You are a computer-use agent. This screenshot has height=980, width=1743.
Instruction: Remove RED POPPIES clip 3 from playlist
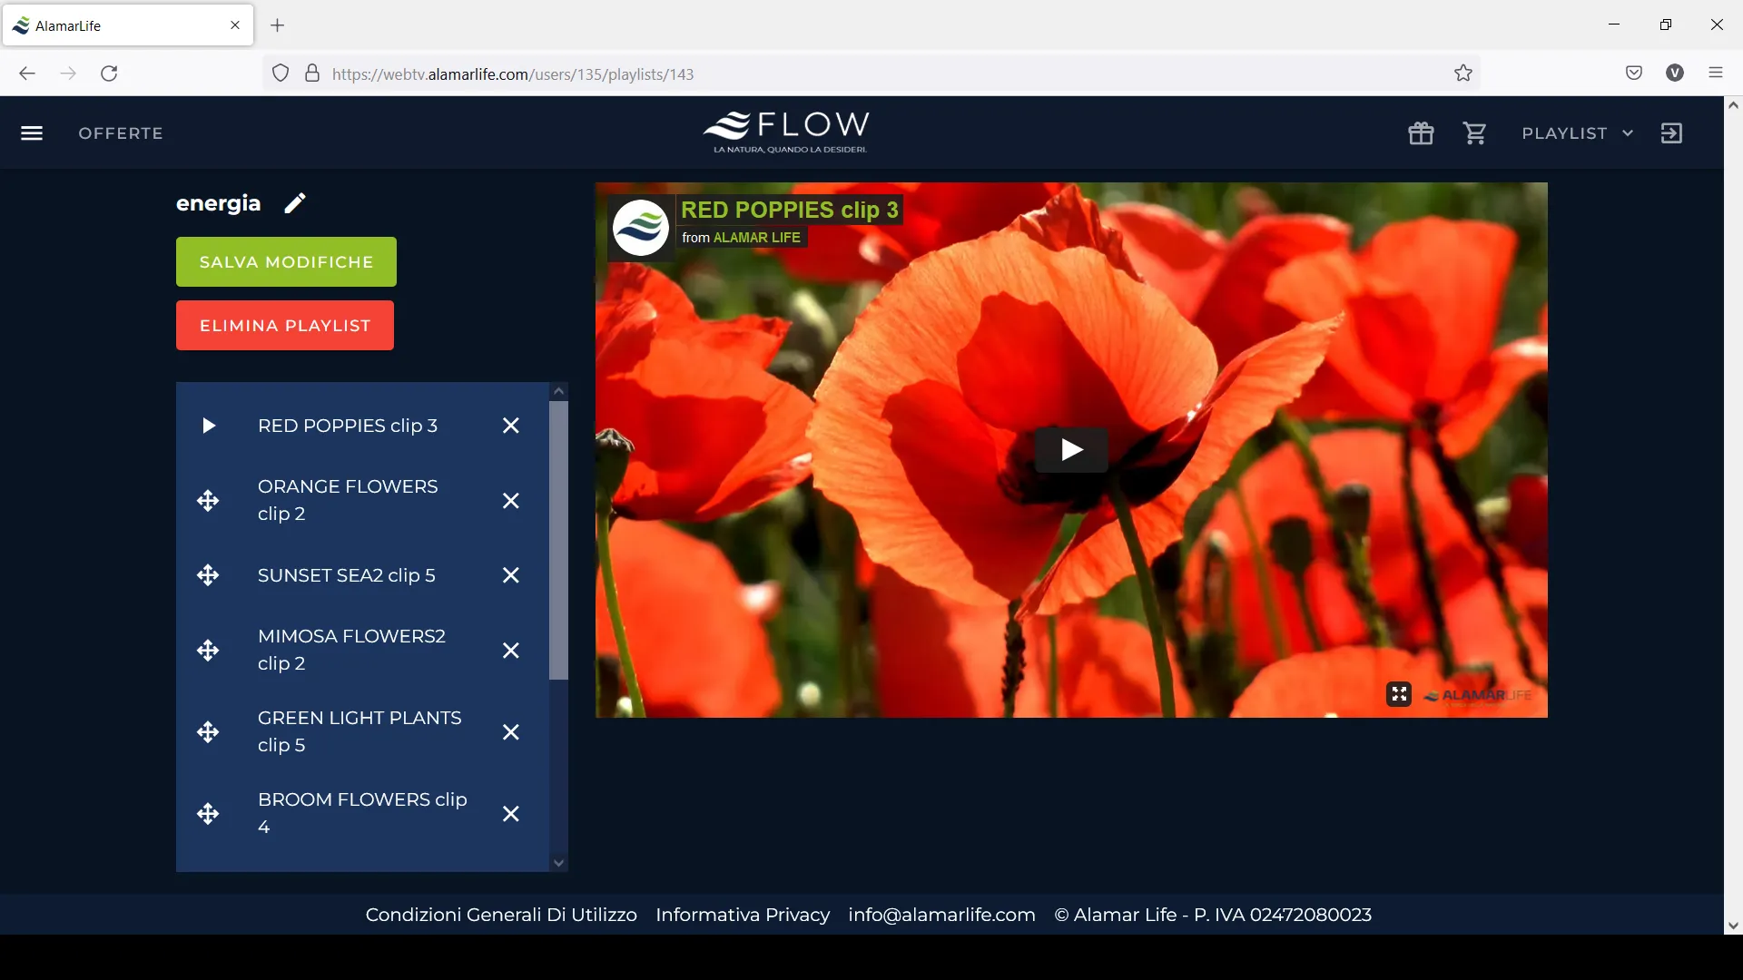(511, 426)
